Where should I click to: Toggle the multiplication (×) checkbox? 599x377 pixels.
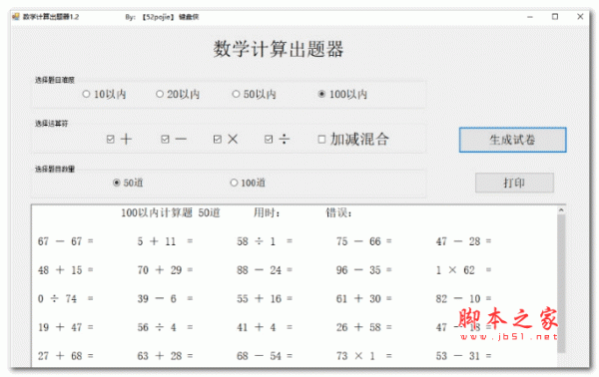tap(226, 140)
